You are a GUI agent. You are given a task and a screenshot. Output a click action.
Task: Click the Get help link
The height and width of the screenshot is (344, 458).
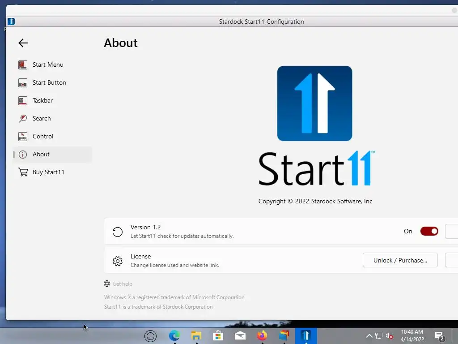pyautogui.click(x=123, y=284)
